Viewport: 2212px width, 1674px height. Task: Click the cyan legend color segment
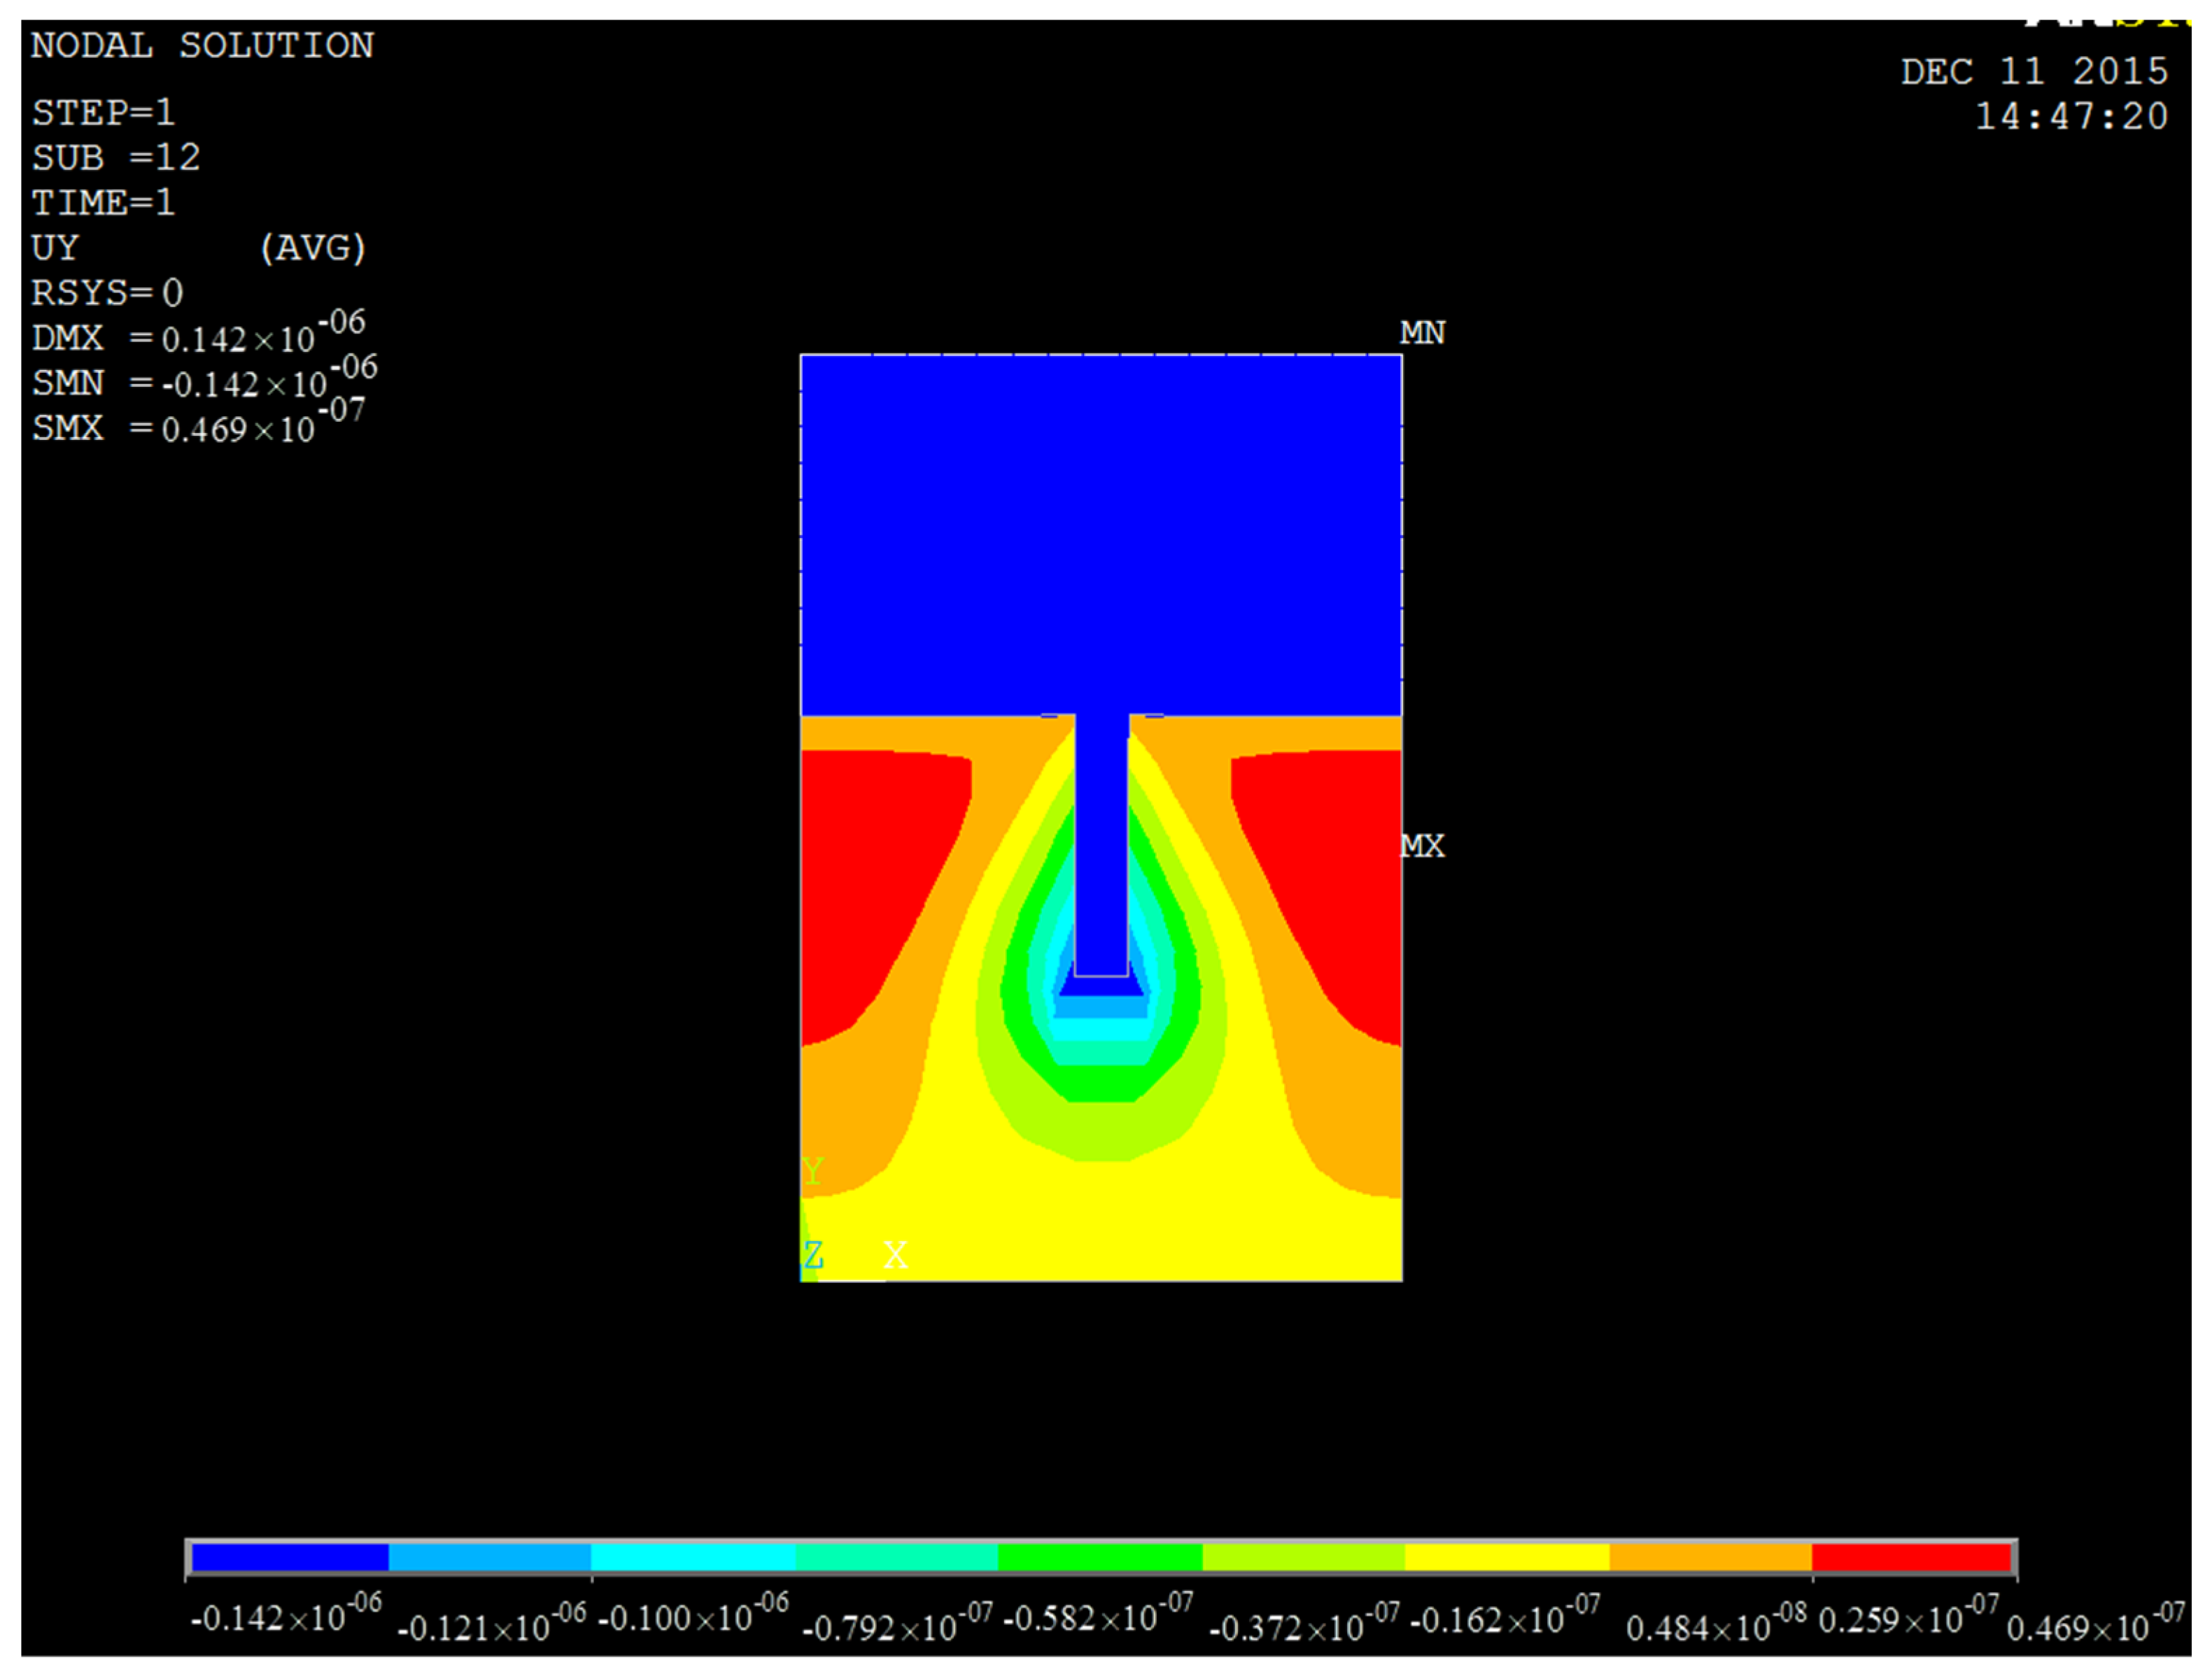pyautogui.click(x=693, y=1557)
